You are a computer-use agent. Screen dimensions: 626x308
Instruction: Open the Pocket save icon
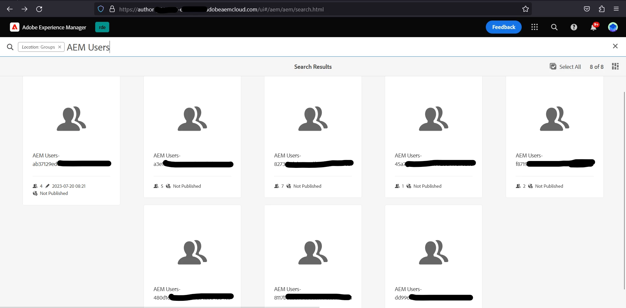[x=587, y=9]
